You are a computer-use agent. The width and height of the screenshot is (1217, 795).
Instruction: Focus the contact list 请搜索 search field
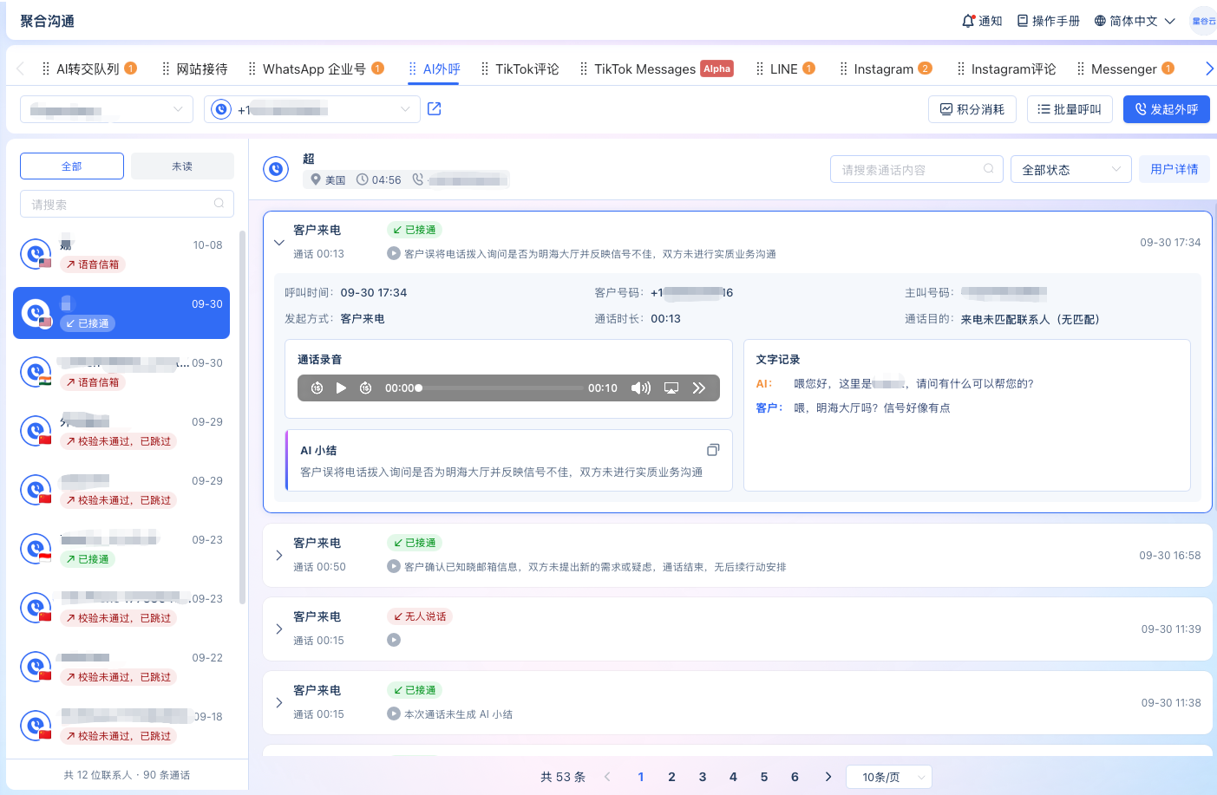[127, 204]
